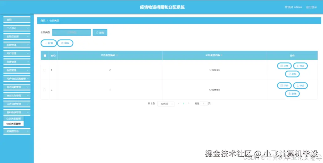This screenshot has width=323, height=163.
Task: Click the 新增 add button with plus icon
Action: point(49,43)
